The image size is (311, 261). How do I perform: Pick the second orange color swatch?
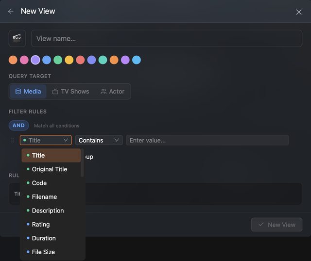coord(114,60)
